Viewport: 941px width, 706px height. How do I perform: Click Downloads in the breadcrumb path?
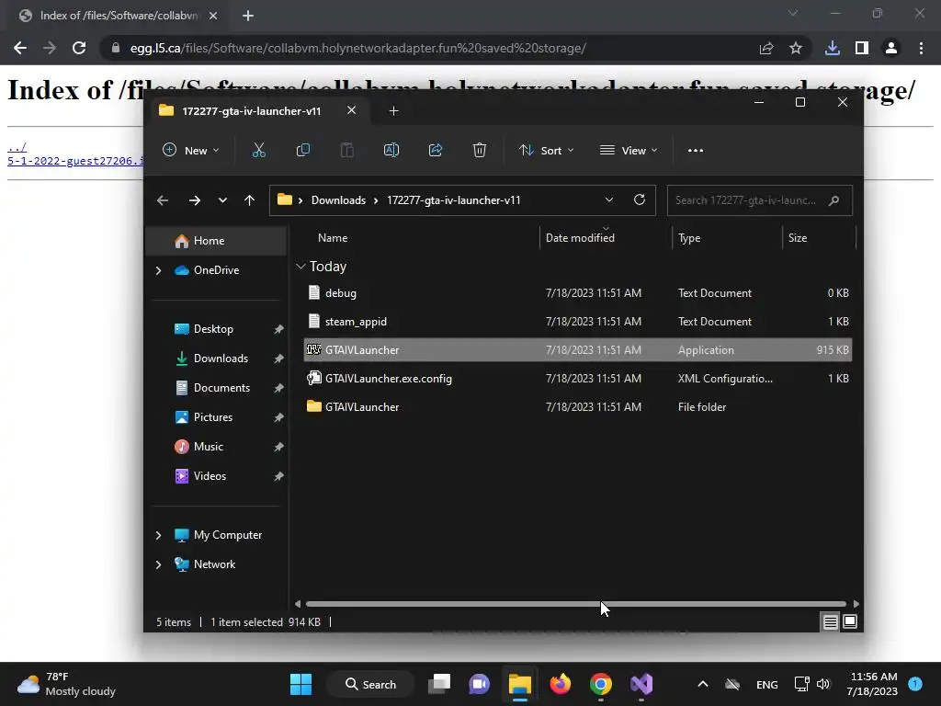338,200
